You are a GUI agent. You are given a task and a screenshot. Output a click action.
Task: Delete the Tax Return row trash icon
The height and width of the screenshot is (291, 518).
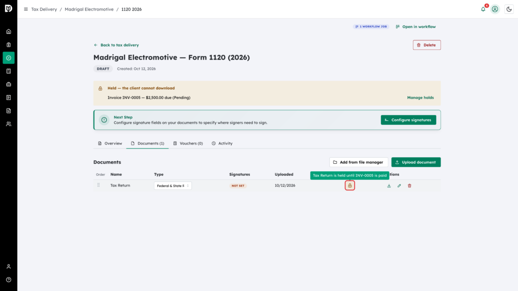(409, 186)
